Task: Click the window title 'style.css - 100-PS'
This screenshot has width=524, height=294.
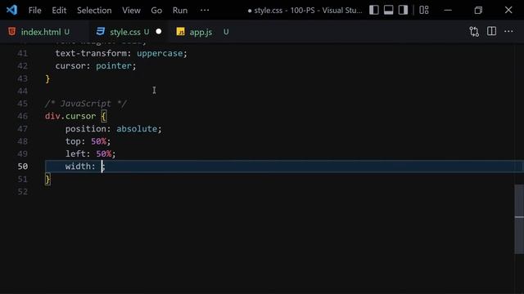Action: 284,11
